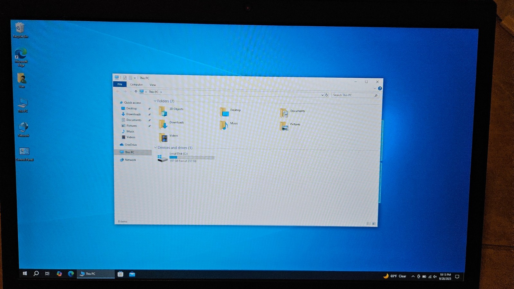Open the Action Center notifications icon
514x289 pixels.
(x=457, y=276)
